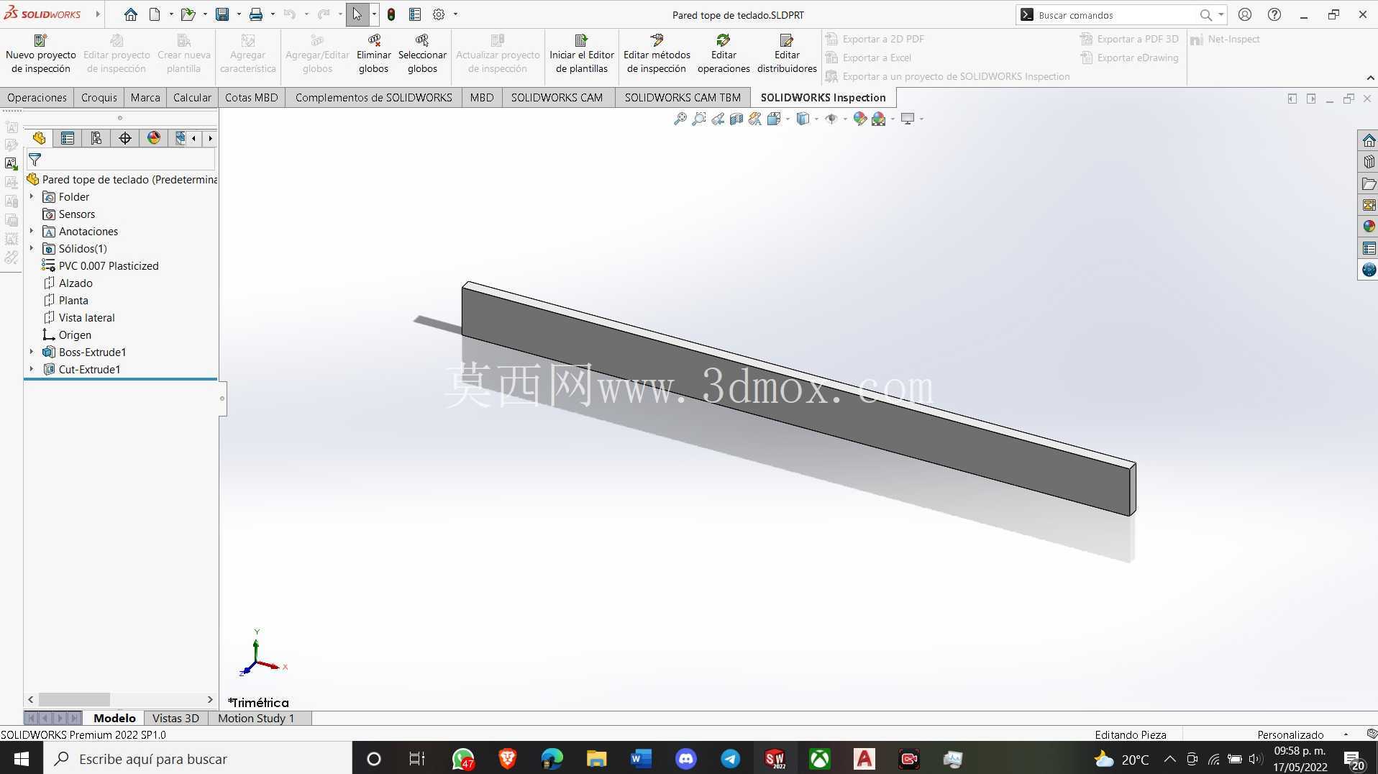
Task: Click the Dynamic Annotation Views icon
Action: click(x=755, y=119)
